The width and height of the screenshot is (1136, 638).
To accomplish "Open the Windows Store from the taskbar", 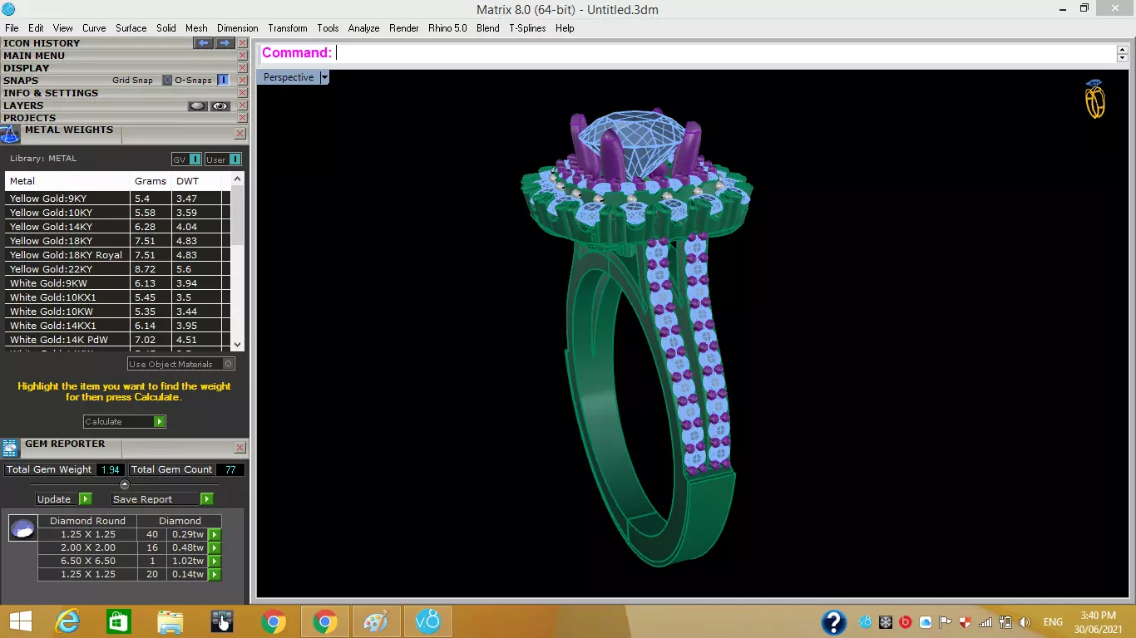I will 119,621.
